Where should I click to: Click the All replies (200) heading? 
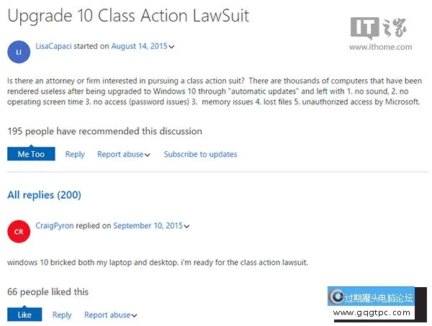[x=44, y=195]
